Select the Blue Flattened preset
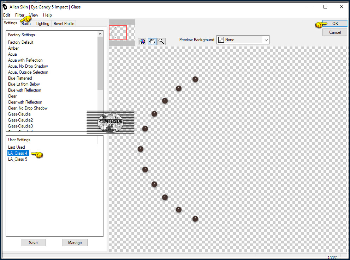The image size is (350, 260). [x=20, y=78]
